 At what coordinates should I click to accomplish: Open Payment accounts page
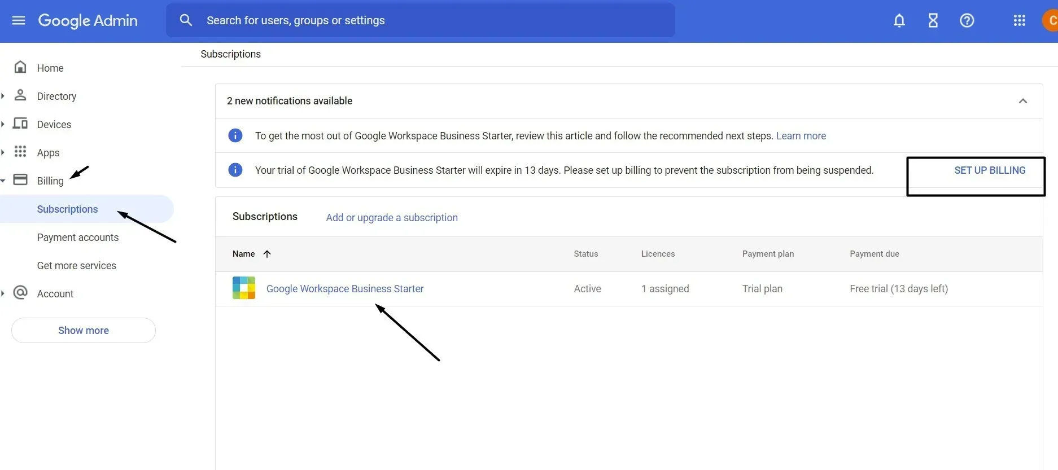(78, 238)
